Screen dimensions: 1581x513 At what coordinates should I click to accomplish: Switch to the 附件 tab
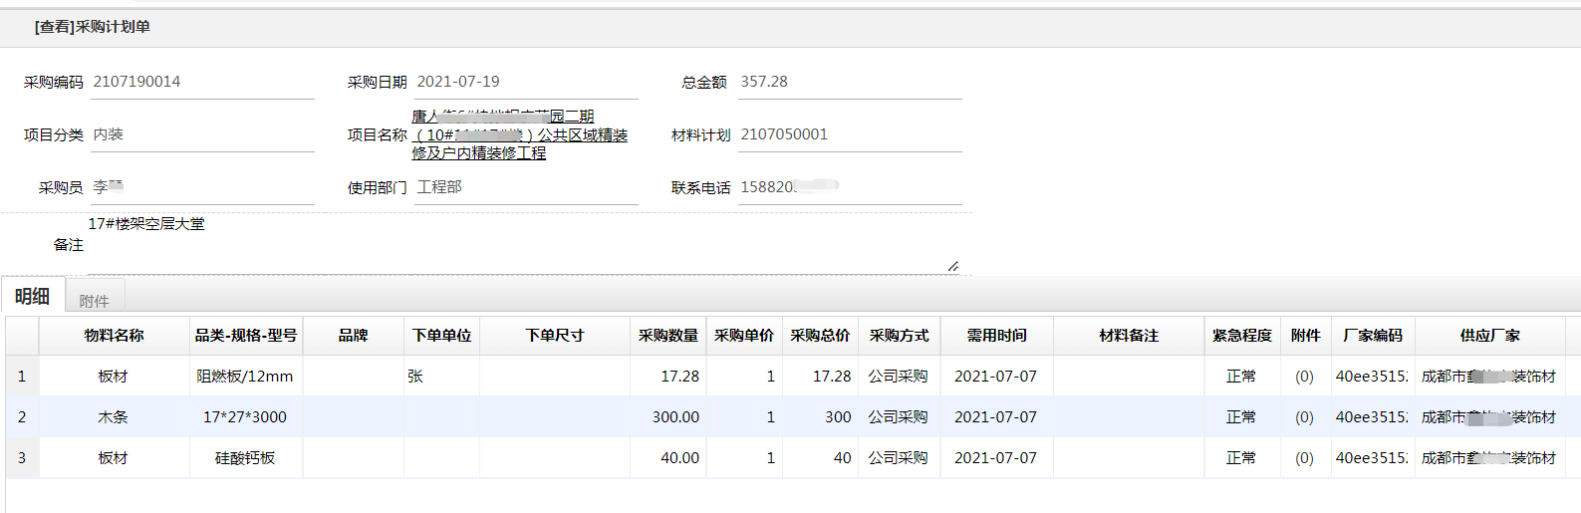(94, 301)
